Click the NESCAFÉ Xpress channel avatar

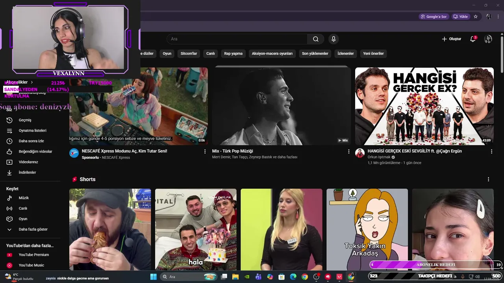[x=74, y=153]
